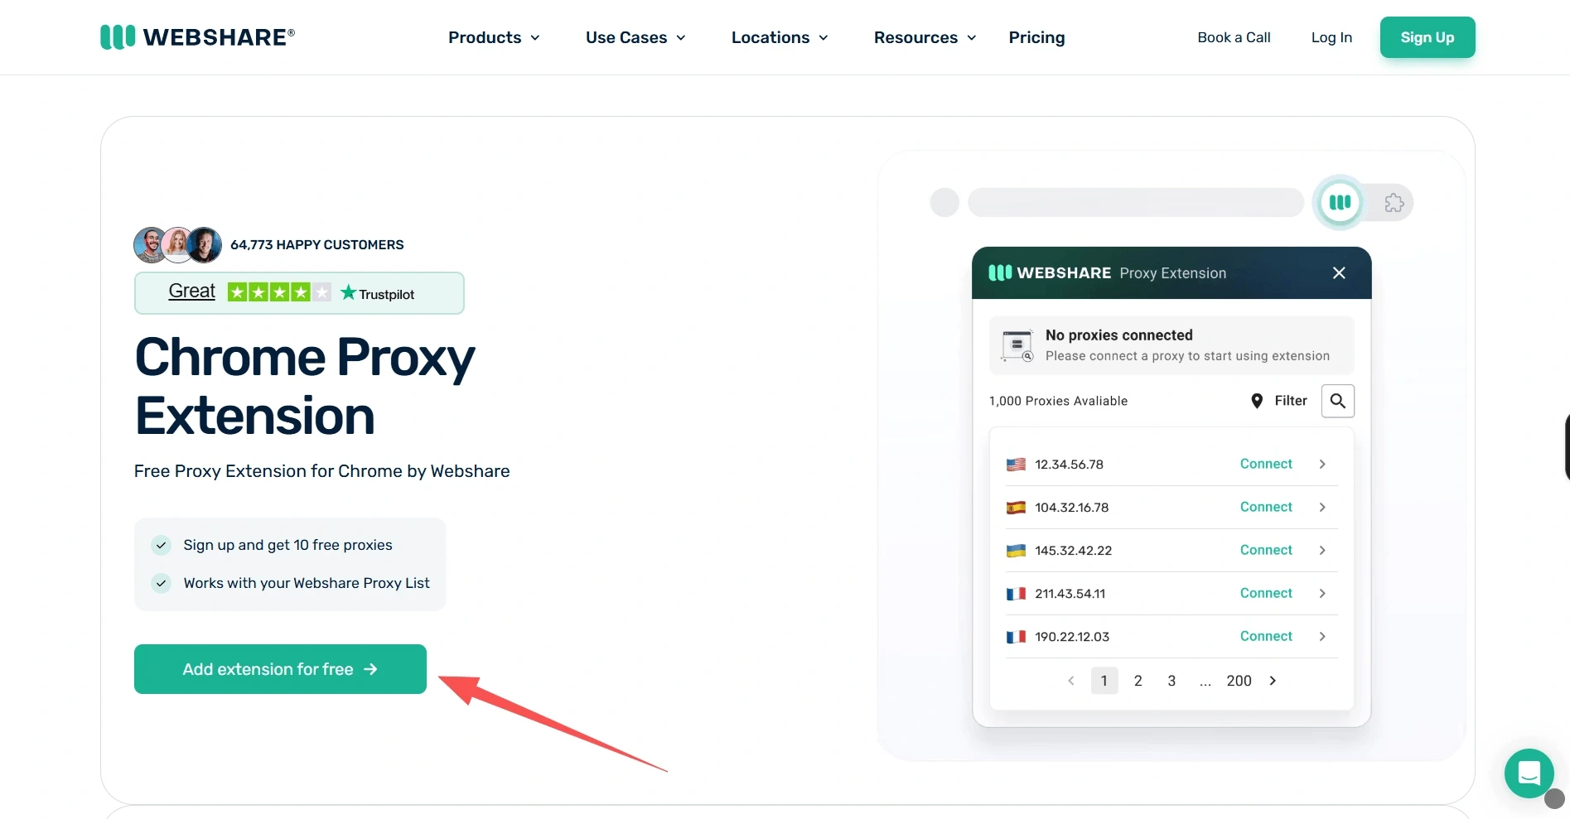Open the chat widget bubble icon
Viewport: 1570px width, 819px height.
1529,773
